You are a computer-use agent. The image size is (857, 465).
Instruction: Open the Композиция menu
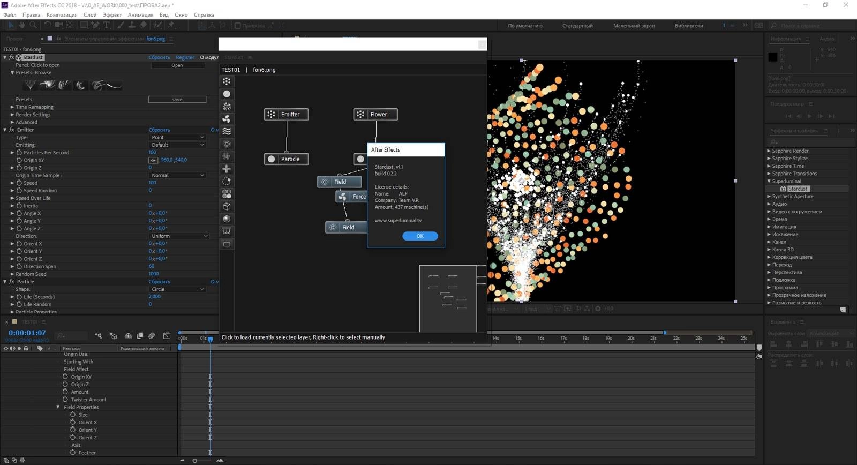(x=62, y=15)
